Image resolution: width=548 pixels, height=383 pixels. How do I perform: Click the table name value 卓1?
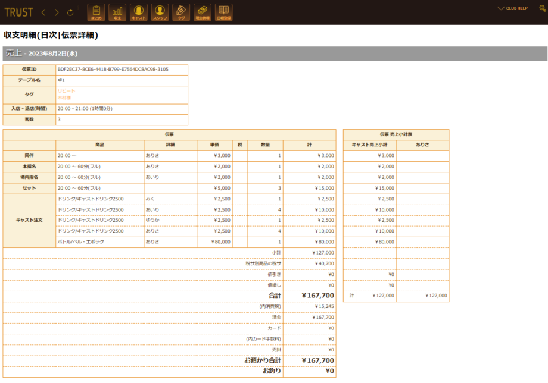click(61, 80)
